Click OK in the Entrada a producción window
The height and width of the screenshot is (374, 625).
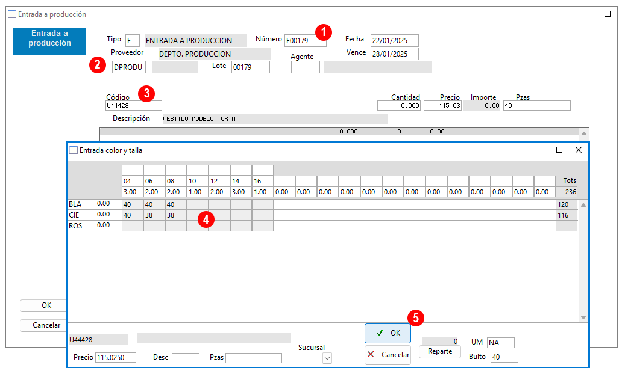43,305
